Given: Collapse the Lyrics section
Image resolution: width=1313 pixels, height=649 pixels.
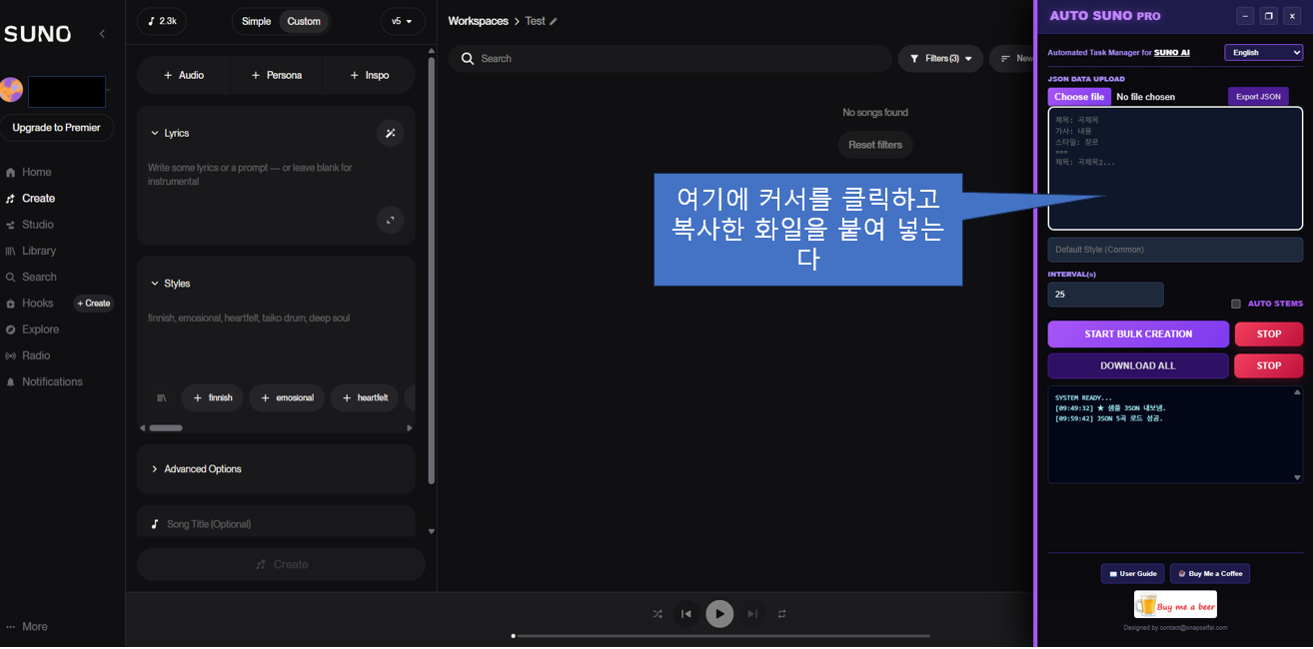Looking at the screenshot, I should (169, 133).
